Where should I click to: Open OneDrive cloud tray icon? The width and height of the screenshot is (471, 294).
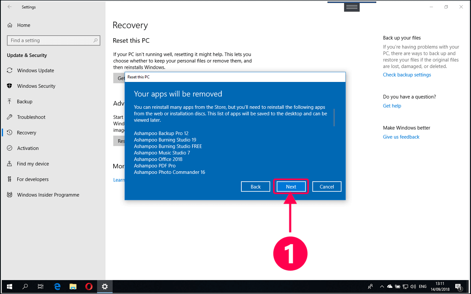(x=390, y=287)
